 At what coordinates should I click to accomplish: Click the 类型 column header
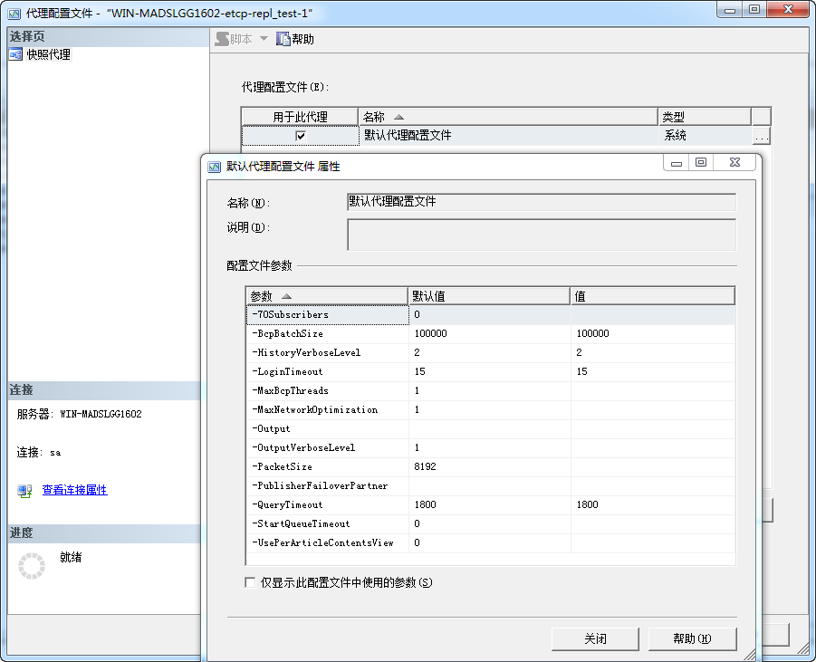[x=705, y=117]
